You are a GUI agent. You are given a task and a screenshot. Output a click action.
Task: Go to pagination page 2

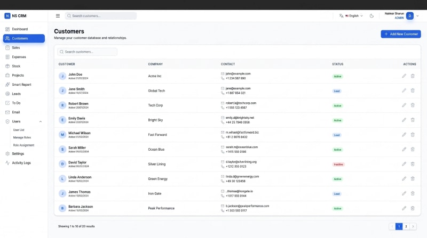pyautogui.click(x=406, y=226)
